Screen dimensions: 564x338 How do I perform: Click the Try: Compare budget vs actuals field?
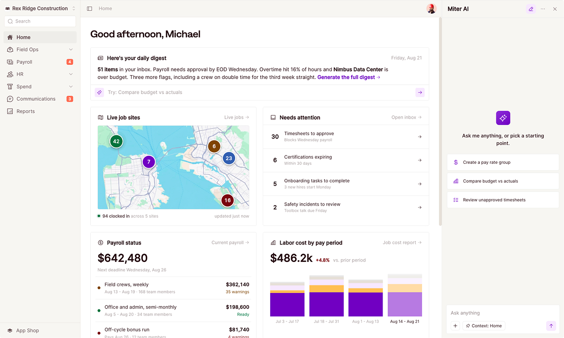260,92
